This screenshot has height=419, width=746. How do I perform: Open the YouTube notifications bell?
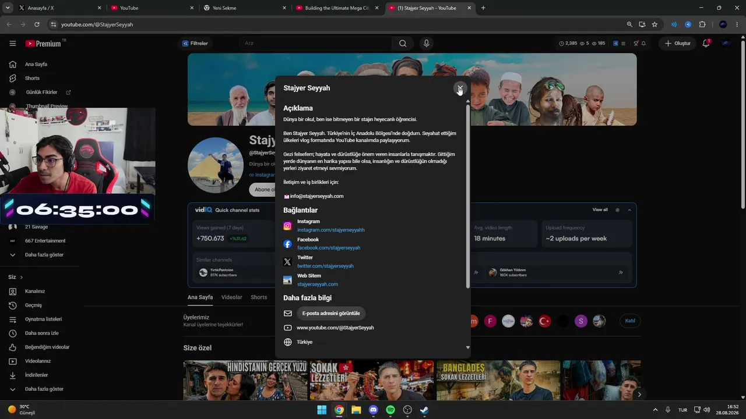(706, 44)
